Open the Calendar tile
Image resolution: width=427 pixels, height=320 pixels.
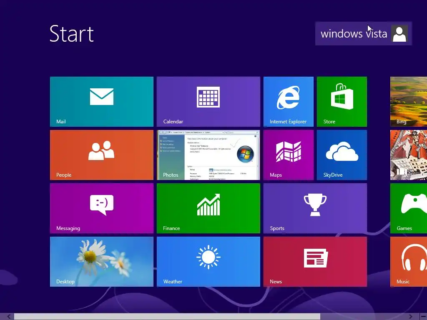(x=208, y=102)
